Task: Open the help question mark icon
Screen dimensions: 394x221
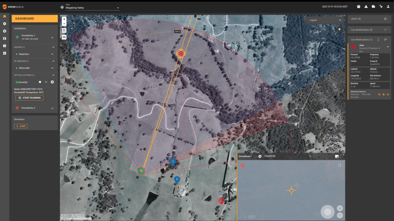Action: click(359, 7)
